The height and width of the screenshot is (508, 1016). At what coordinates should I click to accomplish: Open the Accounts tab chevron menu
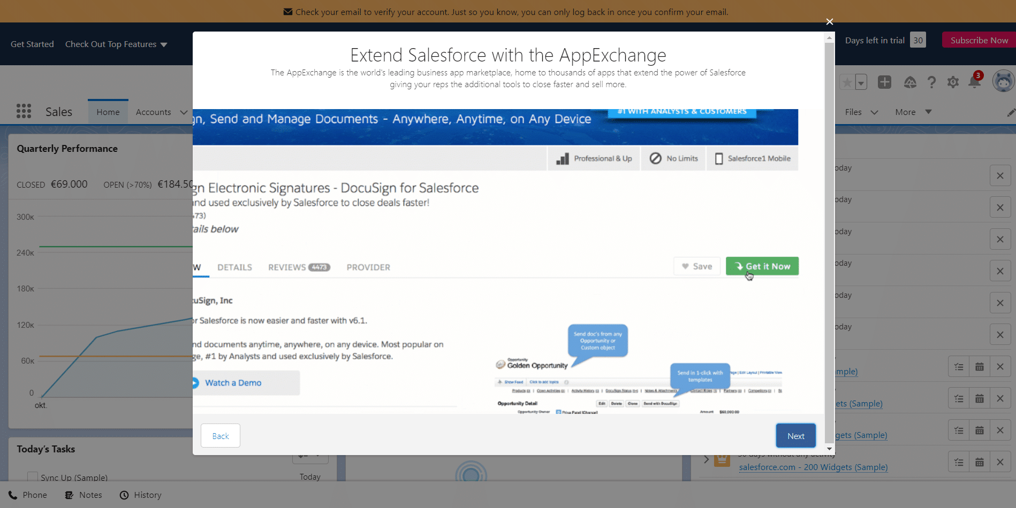pos(184,112)
